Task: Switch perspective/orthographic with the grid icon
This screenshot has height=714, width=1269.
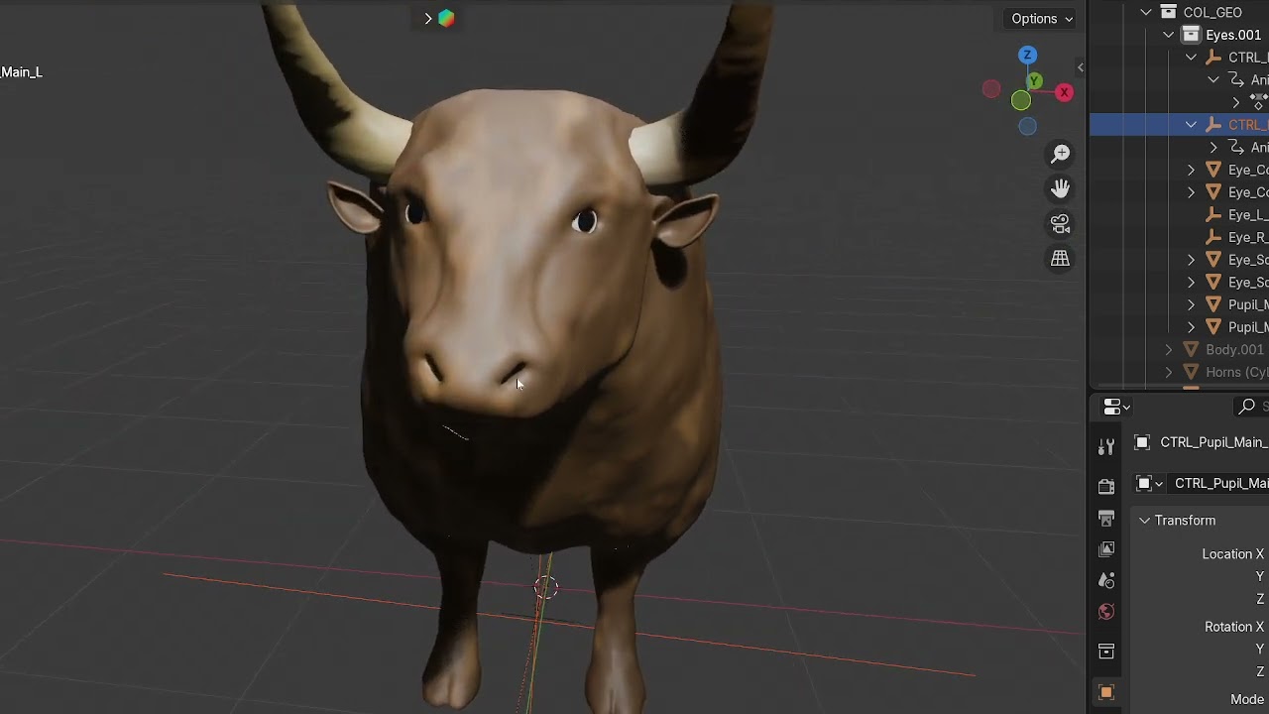Action: click(x=1061, y=259)
